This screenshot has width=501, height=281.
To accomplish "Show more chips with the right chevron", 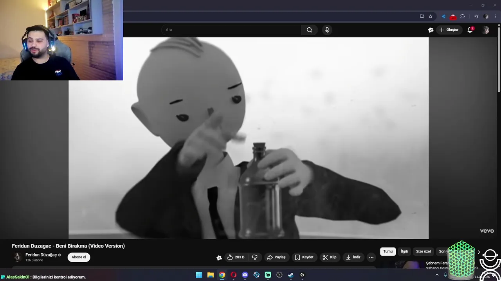I will (479, 252).
